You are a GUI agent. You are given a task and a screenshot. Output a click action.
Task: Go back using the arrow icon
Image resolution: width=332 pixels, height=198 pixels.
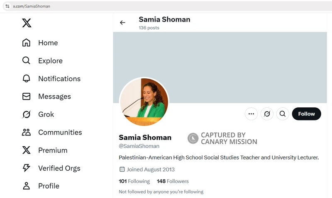pos(122,23)
